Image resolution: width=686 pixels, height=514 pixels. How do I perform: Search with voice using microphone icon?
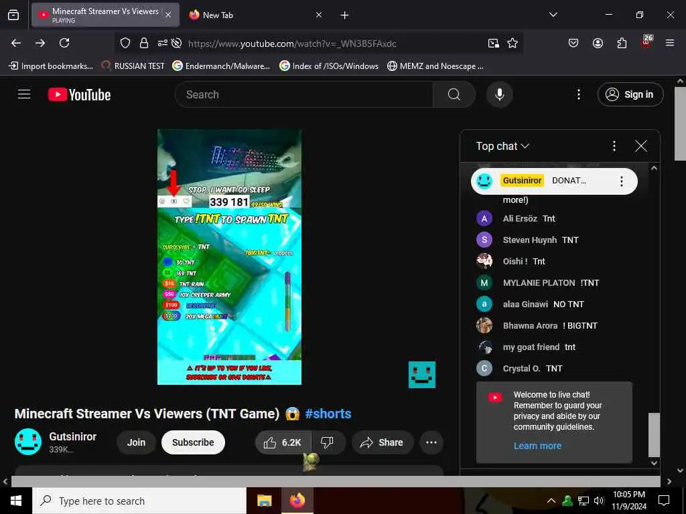click(x=499, y=94)
